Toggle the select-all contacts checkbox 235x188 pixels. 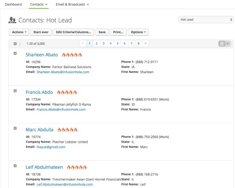pos(15,44)
